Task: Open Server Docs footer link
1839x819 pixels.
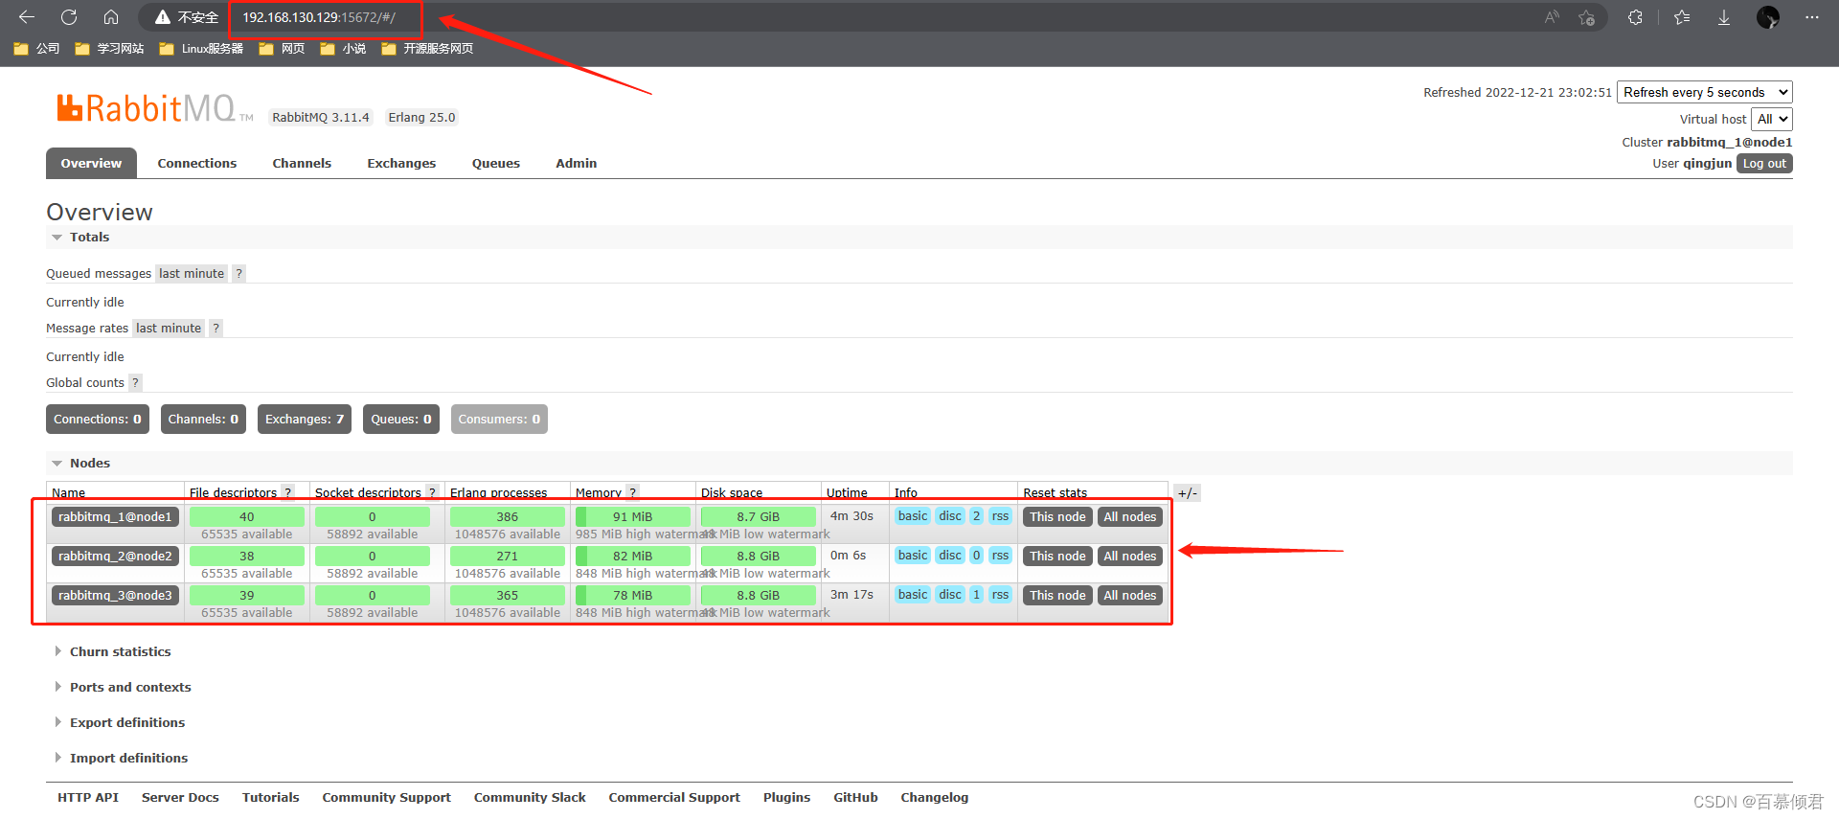Action: point(180,798)
